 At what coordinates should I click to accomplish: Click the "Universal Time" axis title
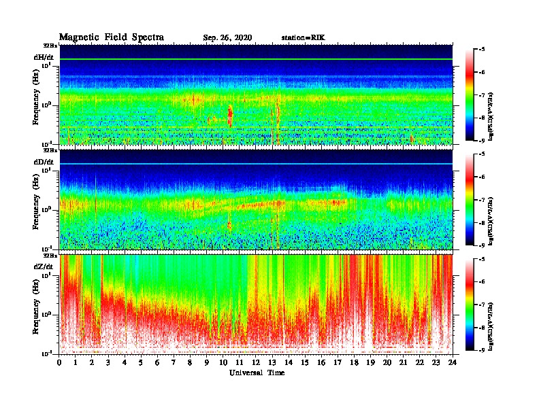257,372
